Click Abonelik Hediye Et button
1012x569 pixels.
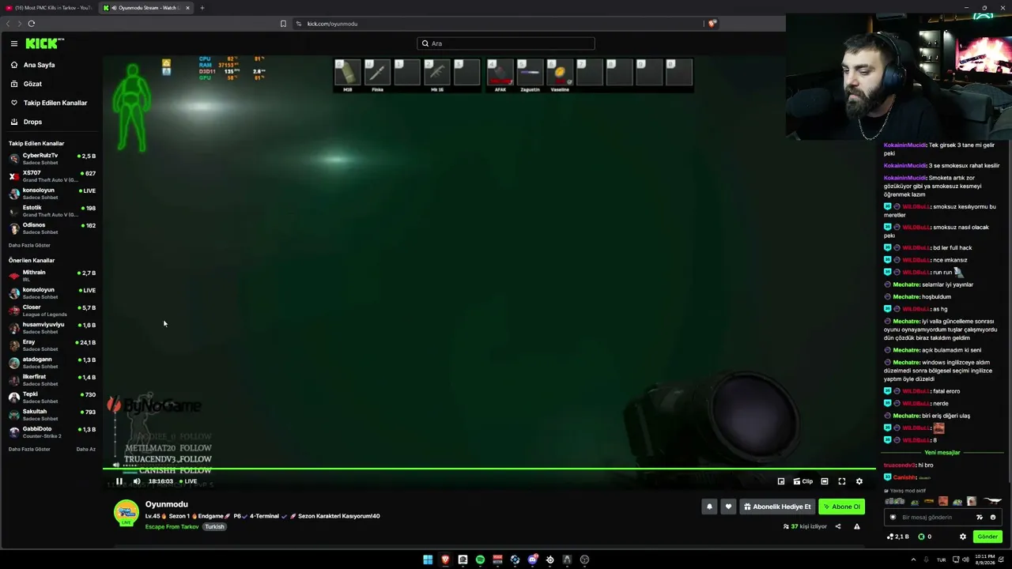point(777,507)
